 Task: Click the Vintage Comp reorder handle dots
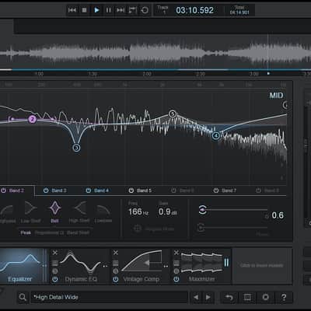(x=166, y=266)
